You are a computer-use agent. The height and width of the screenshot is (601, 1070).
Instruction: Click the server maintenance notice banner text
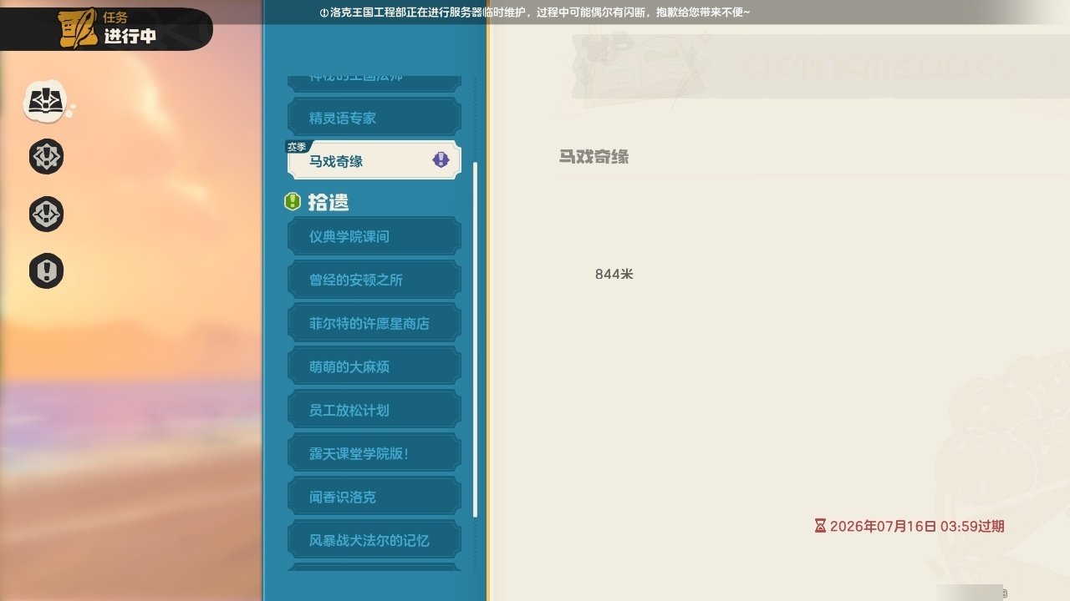pyautogui.click(x=540, y=13)
